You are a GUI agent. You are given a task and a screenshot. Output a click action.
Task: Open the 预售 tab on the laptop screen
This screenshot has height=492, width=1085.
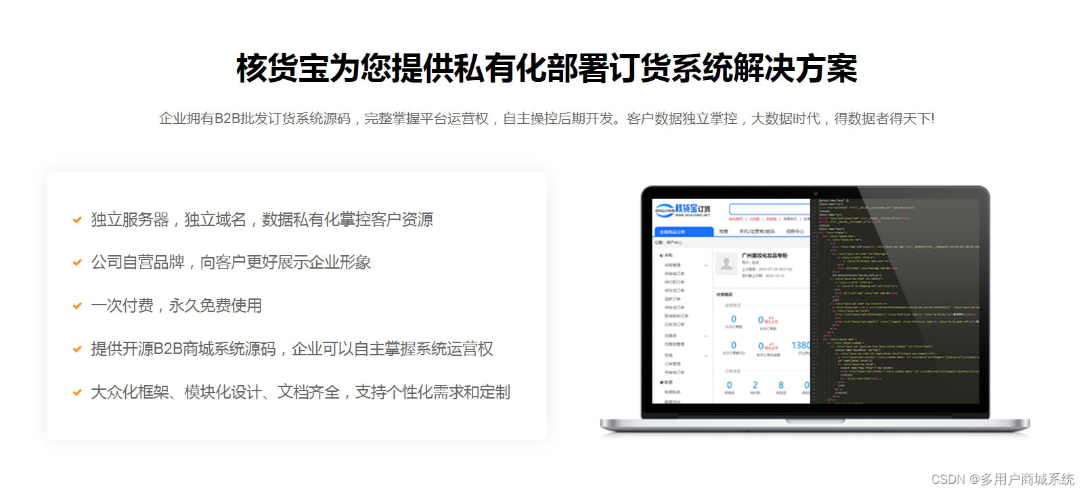pyautogui.click(x=724, y=231)
